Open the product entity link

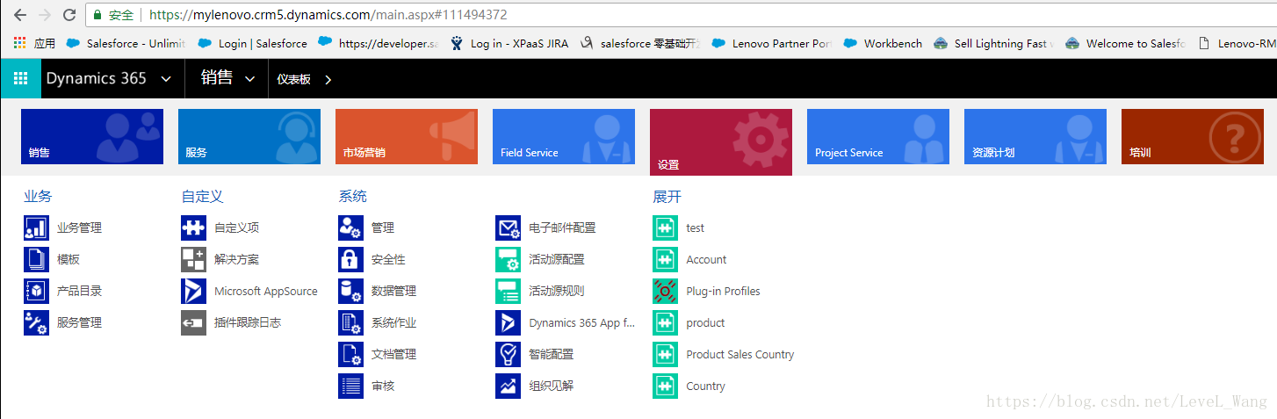pos(705,322)
